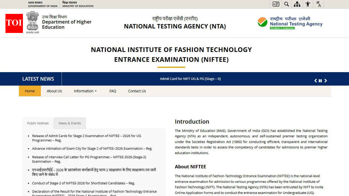Switch language with the अ/A icon
This screenshot has width=349, height=196.
pyautogui.click(x=318, y=4)
